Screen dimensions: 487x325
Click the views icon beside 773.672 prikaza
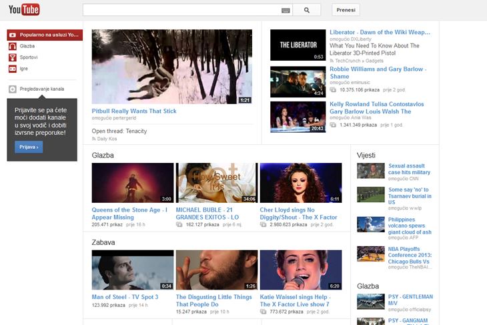pos(263,312)
